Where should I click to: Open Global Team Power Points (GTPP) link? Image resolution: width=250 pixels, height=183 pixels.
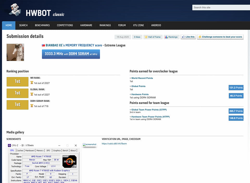(x=149, y=110)
